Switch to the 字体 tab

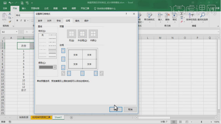[x=59, y=21]
